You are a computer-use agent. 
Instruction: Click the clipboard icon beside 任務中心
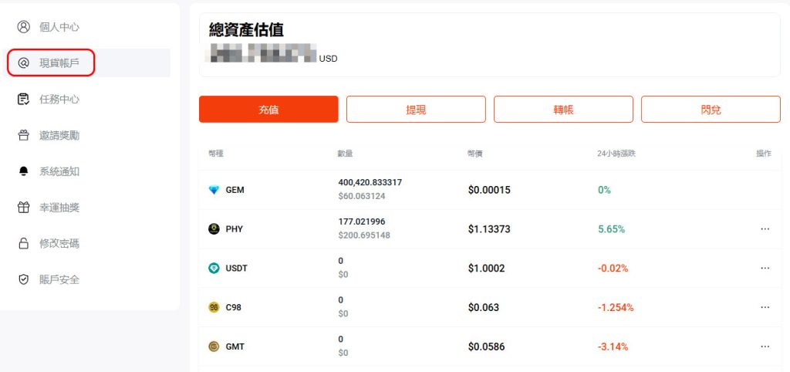tap(24, 100)
